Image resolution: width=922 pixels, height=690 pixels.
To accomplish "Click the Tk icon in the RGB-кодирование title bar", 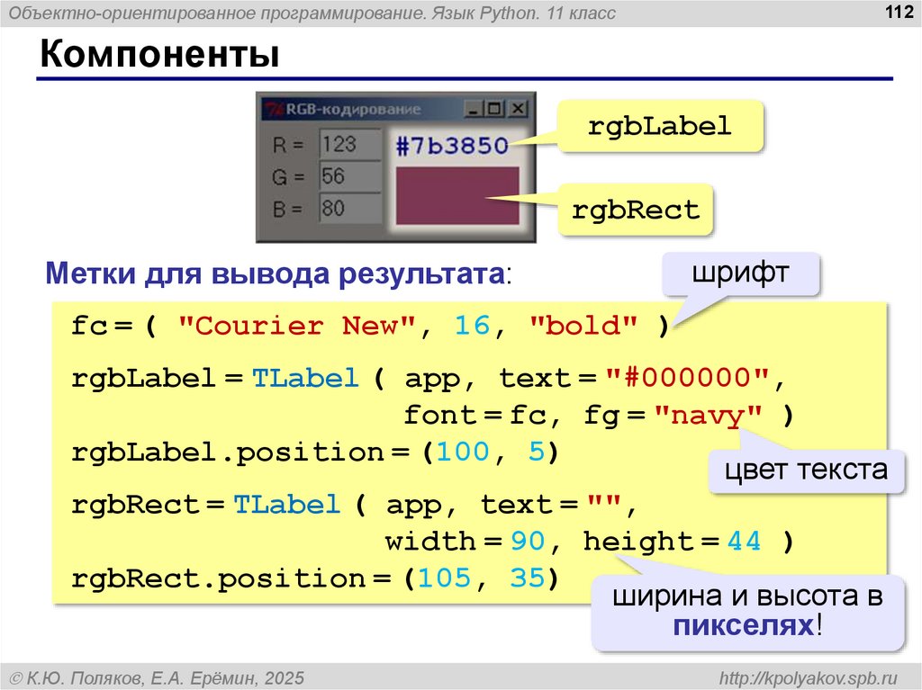I will 272,110.
